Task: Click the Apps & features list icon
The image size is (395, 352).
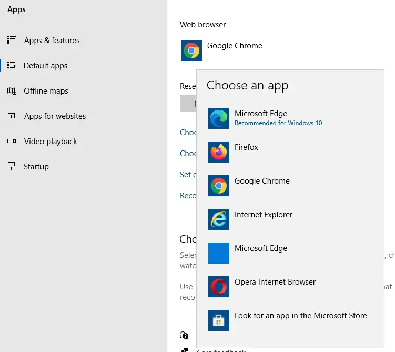Action: pyautogui.click(x=12, y=40)
